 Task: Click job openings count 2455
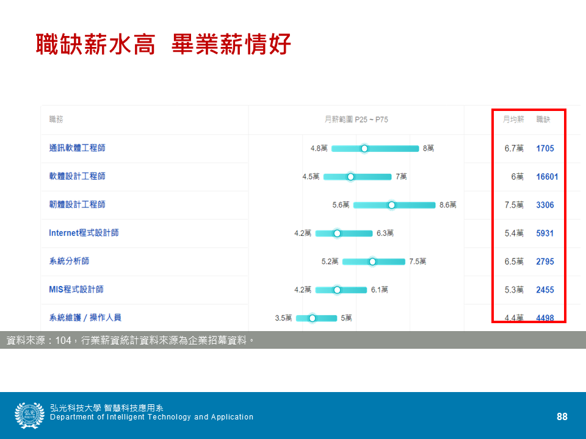pos(545,290)
